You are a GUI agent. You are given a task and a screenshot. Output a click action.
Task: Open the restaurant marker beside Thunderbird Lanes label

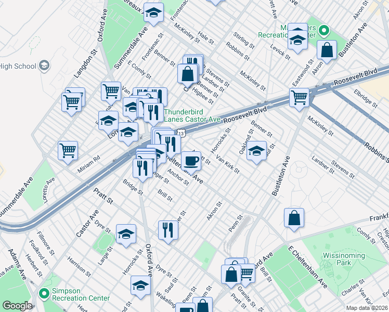coord(153,114)
